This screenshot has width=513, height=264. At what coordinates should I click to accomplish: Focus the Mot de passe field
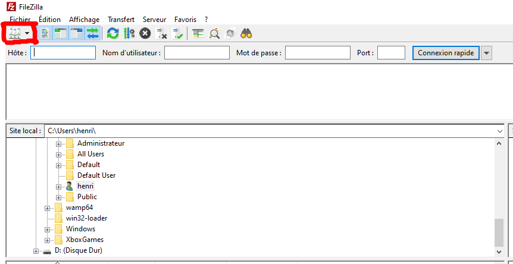pos(318,52)
